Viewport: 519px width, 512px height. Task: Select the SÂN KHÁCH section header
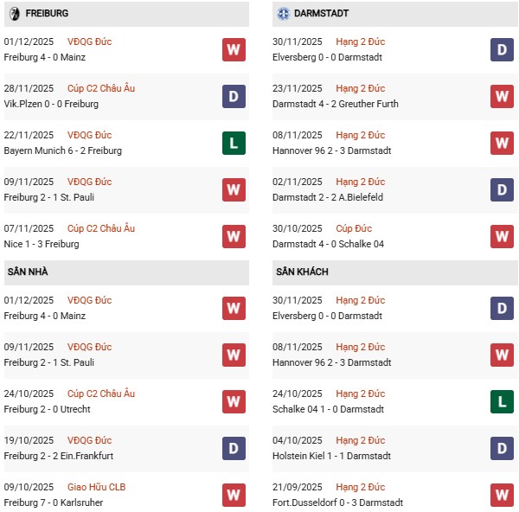pos(304,272)
